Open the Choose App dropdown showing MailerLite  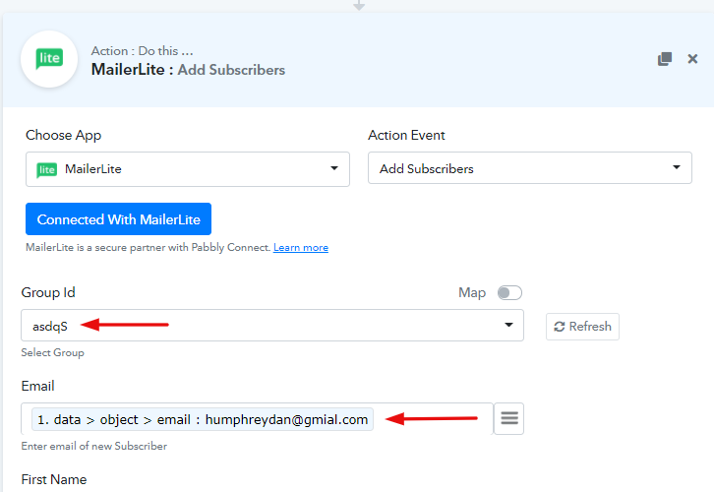[x=188, y=169]
